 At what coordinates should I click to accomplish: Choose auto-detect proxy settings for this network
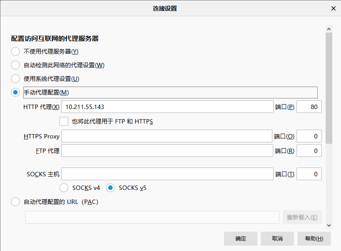(x=15, y=65)
